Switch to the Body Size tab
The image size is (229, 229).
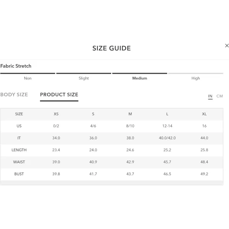coord(14,95)
